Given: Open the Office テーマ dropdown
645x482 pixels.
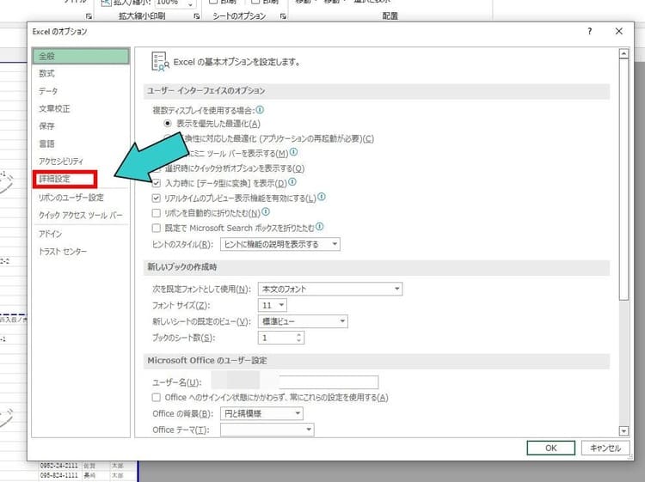Looking at the screenshot, I should [x=267, y=430].
